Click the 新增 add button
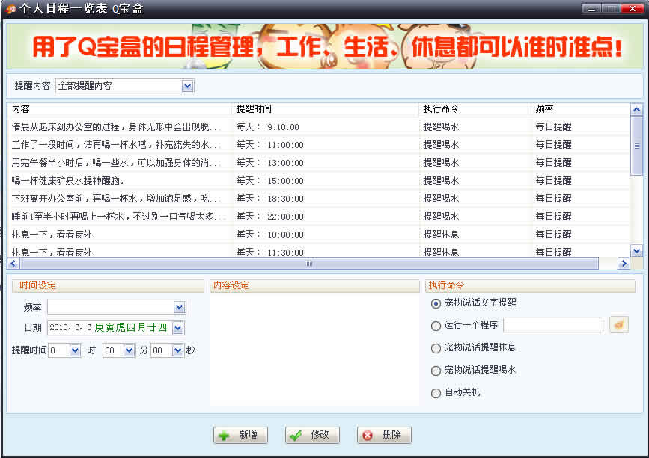The width and height of the screenshot is (649, 458). tap(240, 435)
